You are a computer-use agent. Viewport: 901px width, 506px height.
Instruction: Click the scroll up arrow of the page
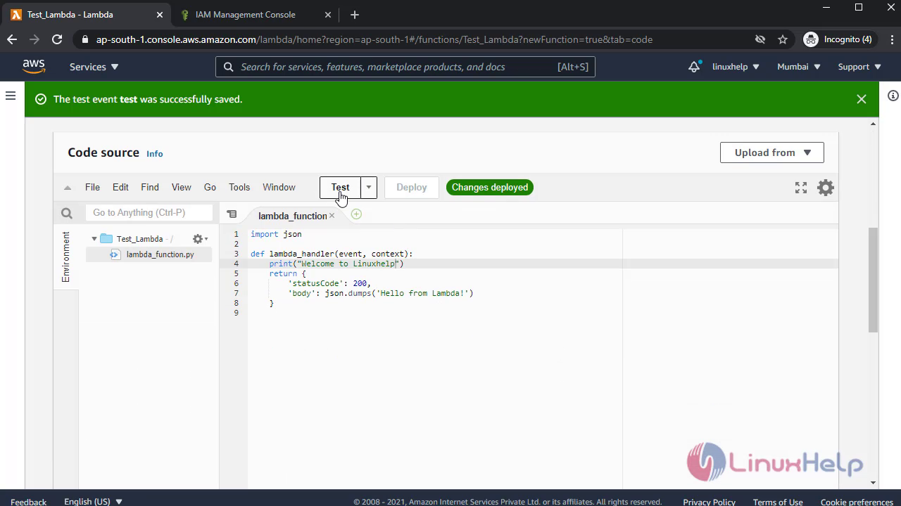874,124
